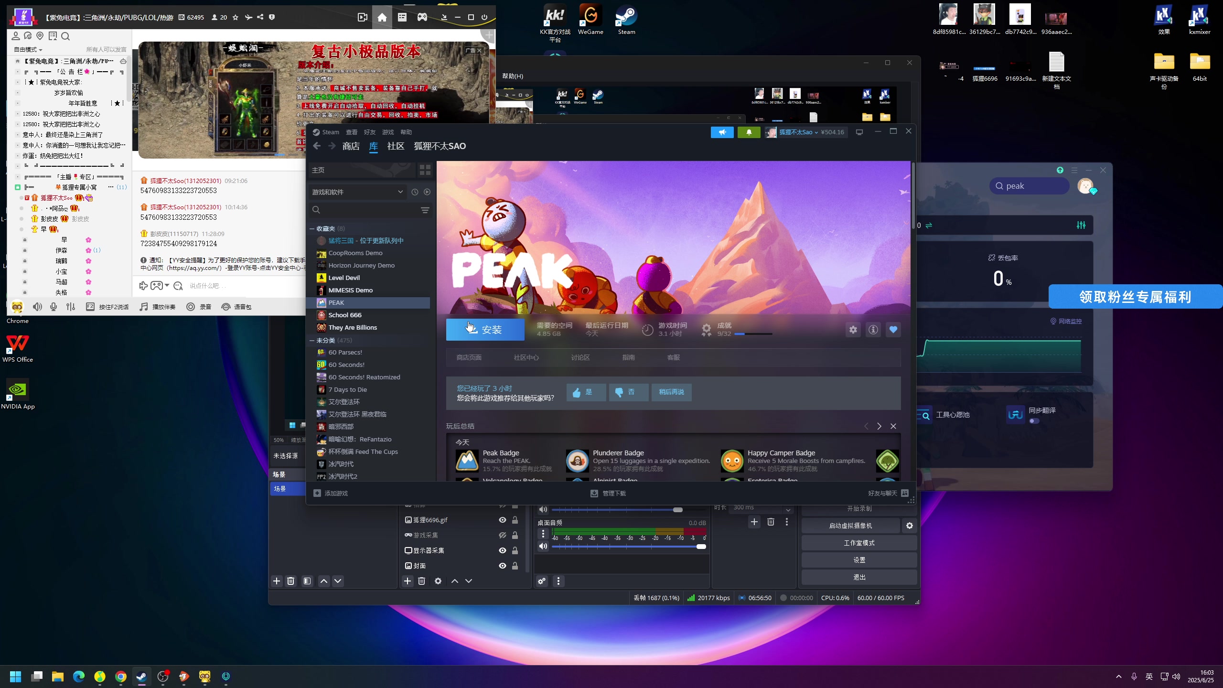This screenshot has height=688, width=1223.
Task: Add new OBS source plus icon
Action: coord(408,581)
